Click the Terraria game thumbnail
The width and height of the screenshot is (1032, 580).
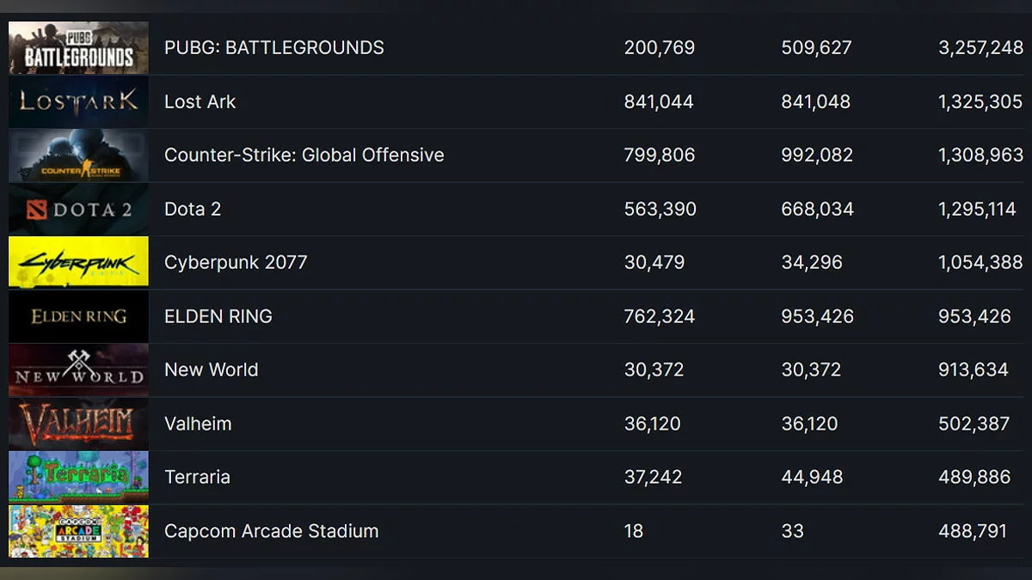(x=78, y=477)
